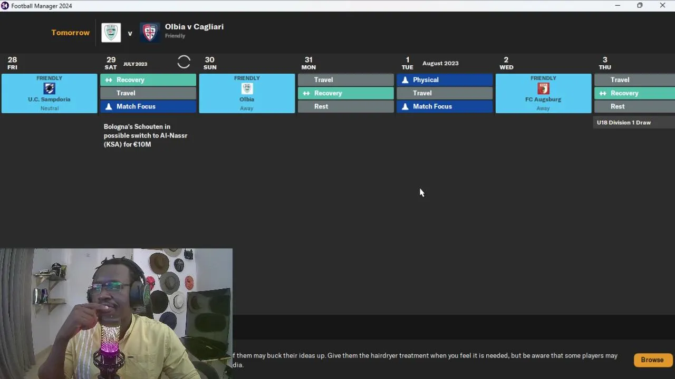Image resolution: width=675 pixels, height=379 pixels.
Task: Click the Tomorrow label in the header
Action: pyautogui.click(x=70, y=33)
